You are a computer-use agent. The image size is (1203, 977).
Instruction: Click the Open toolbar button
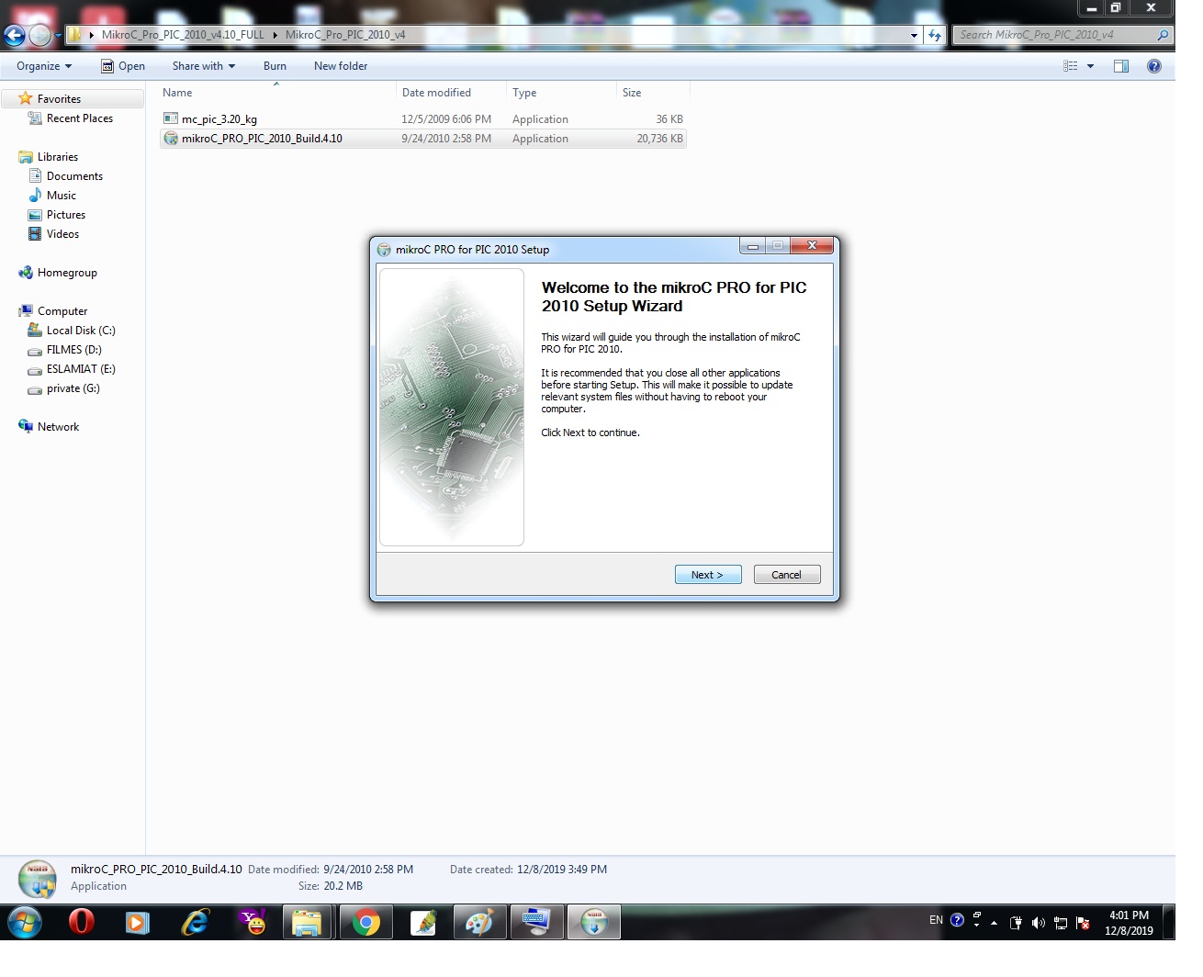coord(123,66)
